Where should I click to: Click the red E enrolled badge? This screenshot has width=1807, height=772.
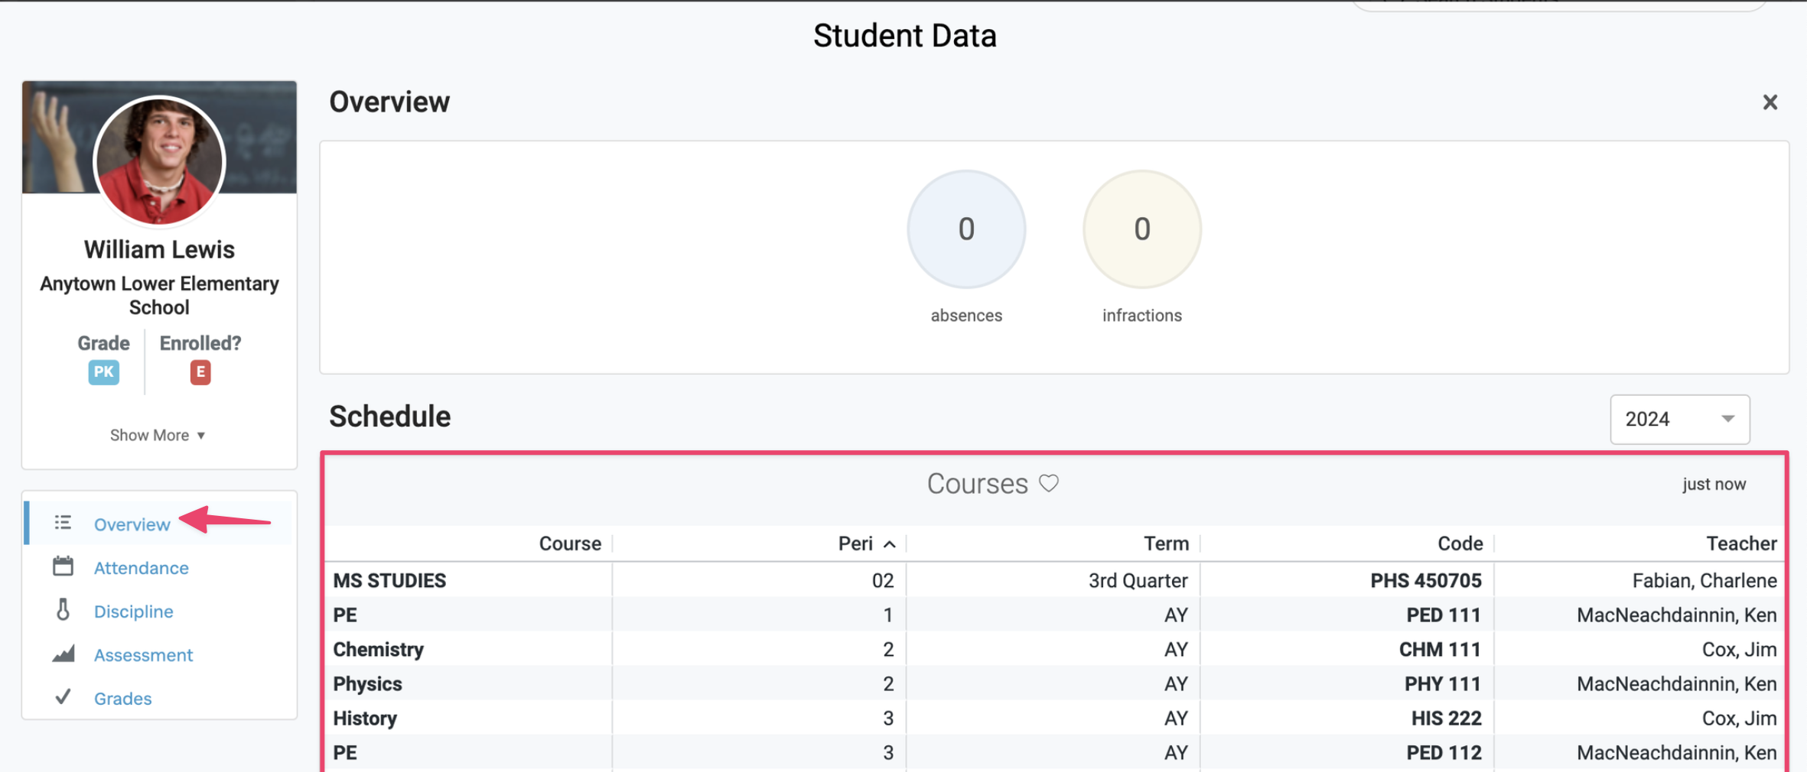pos(200,372)
